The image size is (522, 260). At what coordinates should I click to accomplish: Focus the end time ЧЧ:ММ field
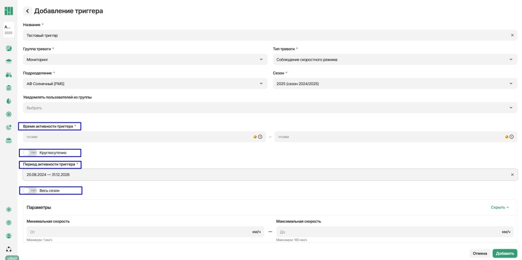[396, 137]
